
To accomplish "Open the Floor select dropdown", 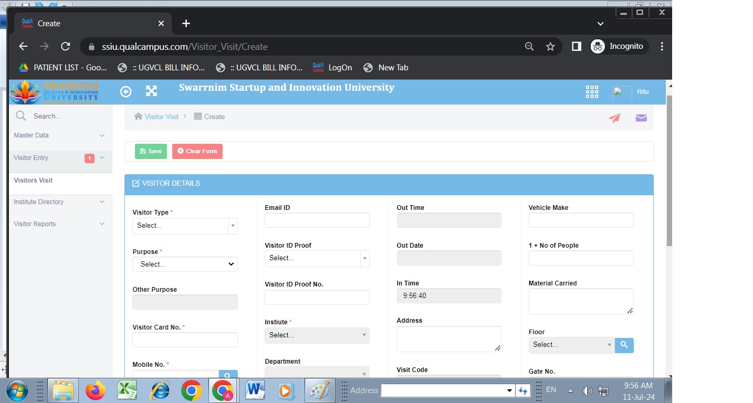I will [571, 345].
